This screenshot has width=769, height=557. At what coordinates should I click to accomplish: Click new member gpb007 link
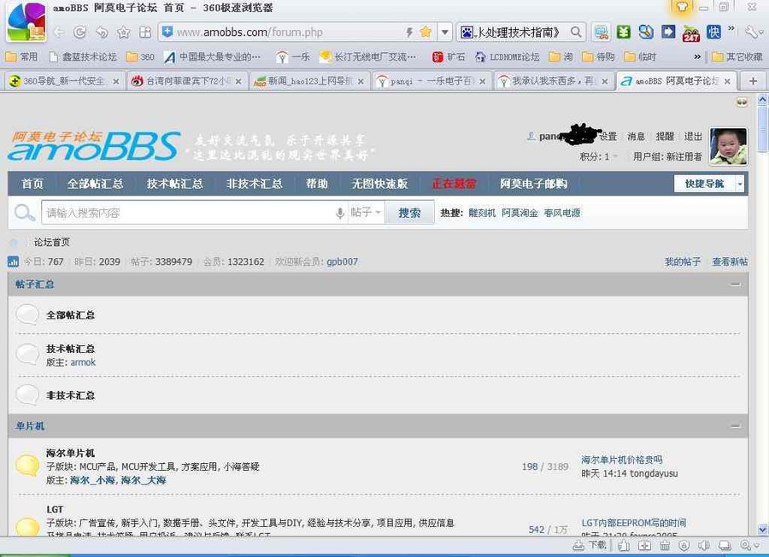(343, 261)
